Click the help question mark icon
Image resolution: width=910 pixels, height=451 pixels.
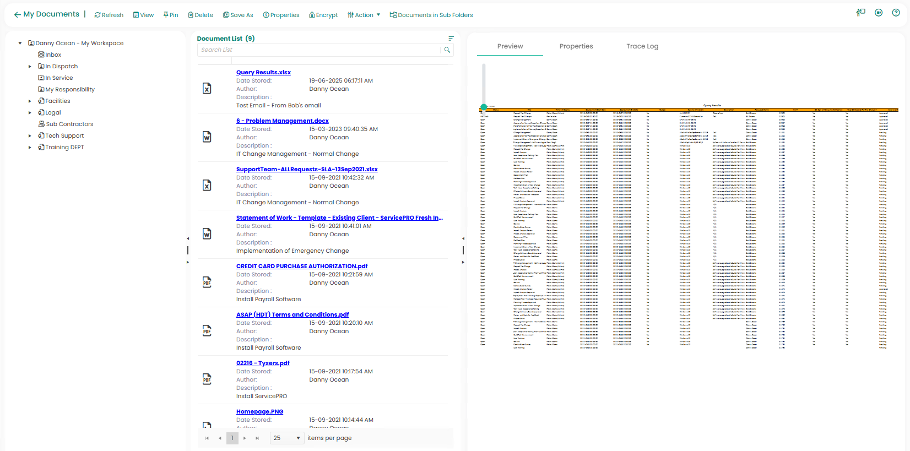click(896, 13)
